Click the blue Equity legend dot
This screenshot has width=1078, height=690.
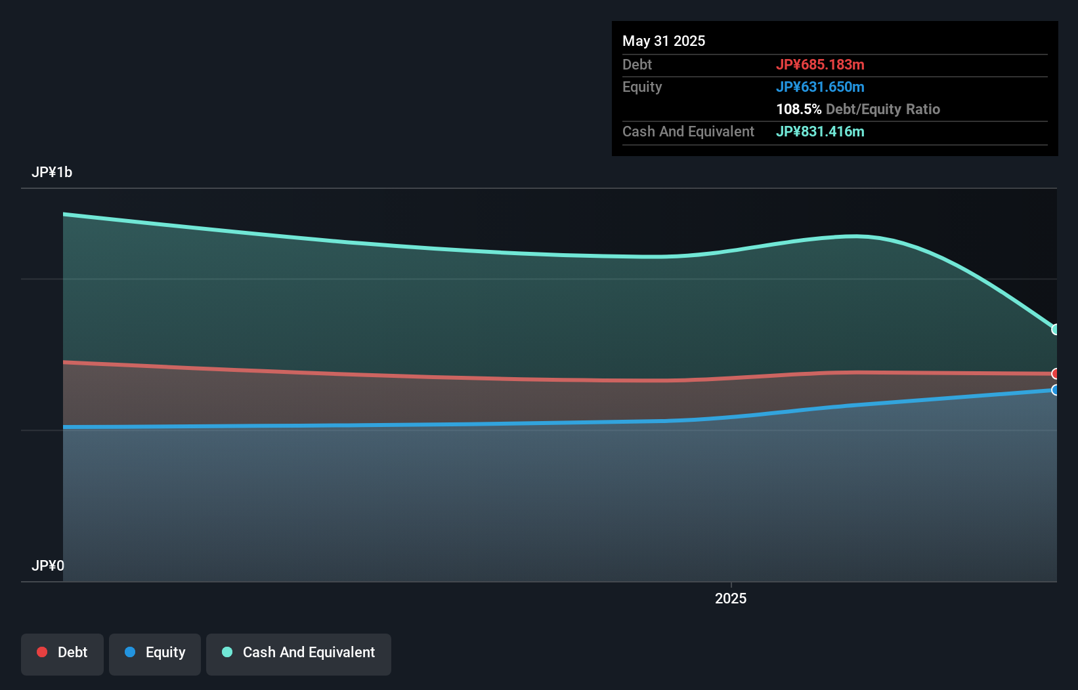coord(130,652)
